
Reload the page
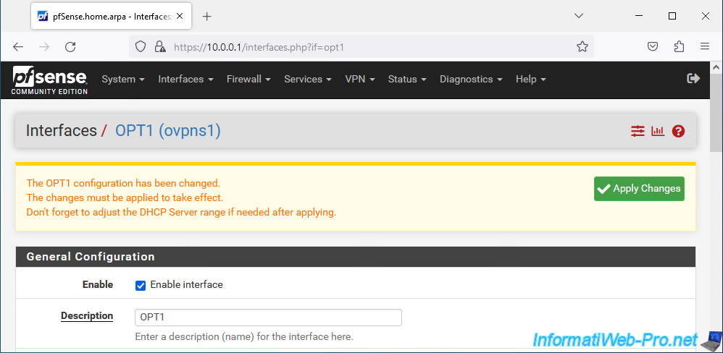click(x=70, y=46)
